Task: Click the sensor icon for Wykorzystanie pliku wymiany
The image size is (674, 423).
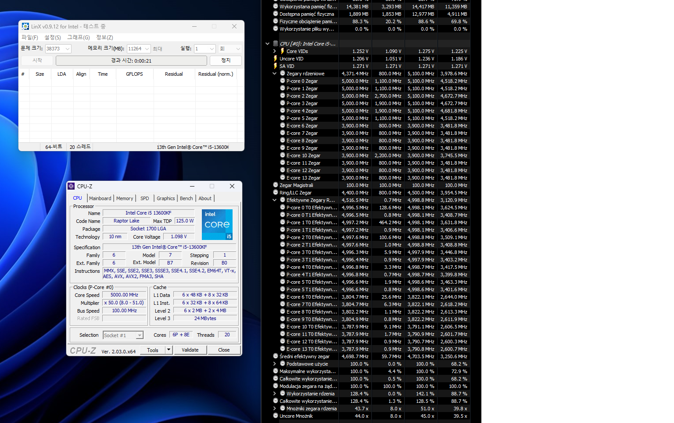Action: point(276,29)
